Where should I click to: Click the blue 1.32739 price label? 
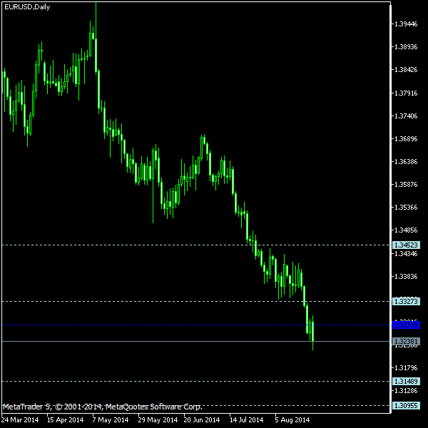(x=406, y=325)
